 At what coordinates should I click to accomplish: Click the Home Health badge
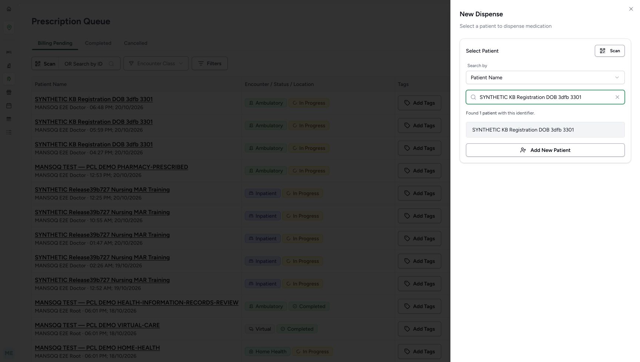point(267,352)
